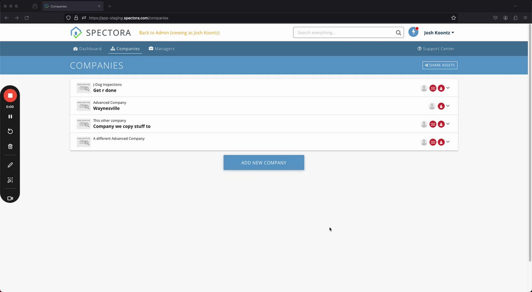This screenshot has width=532, height=292.
Task: Select the pencil drawing tool in recorder bar
Action: click(x=10, y=165)
